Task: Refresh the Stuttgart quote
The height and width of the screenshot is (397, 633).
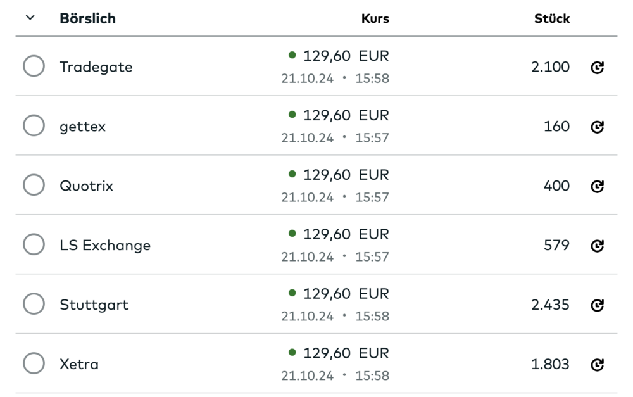Action: [597, 305]
